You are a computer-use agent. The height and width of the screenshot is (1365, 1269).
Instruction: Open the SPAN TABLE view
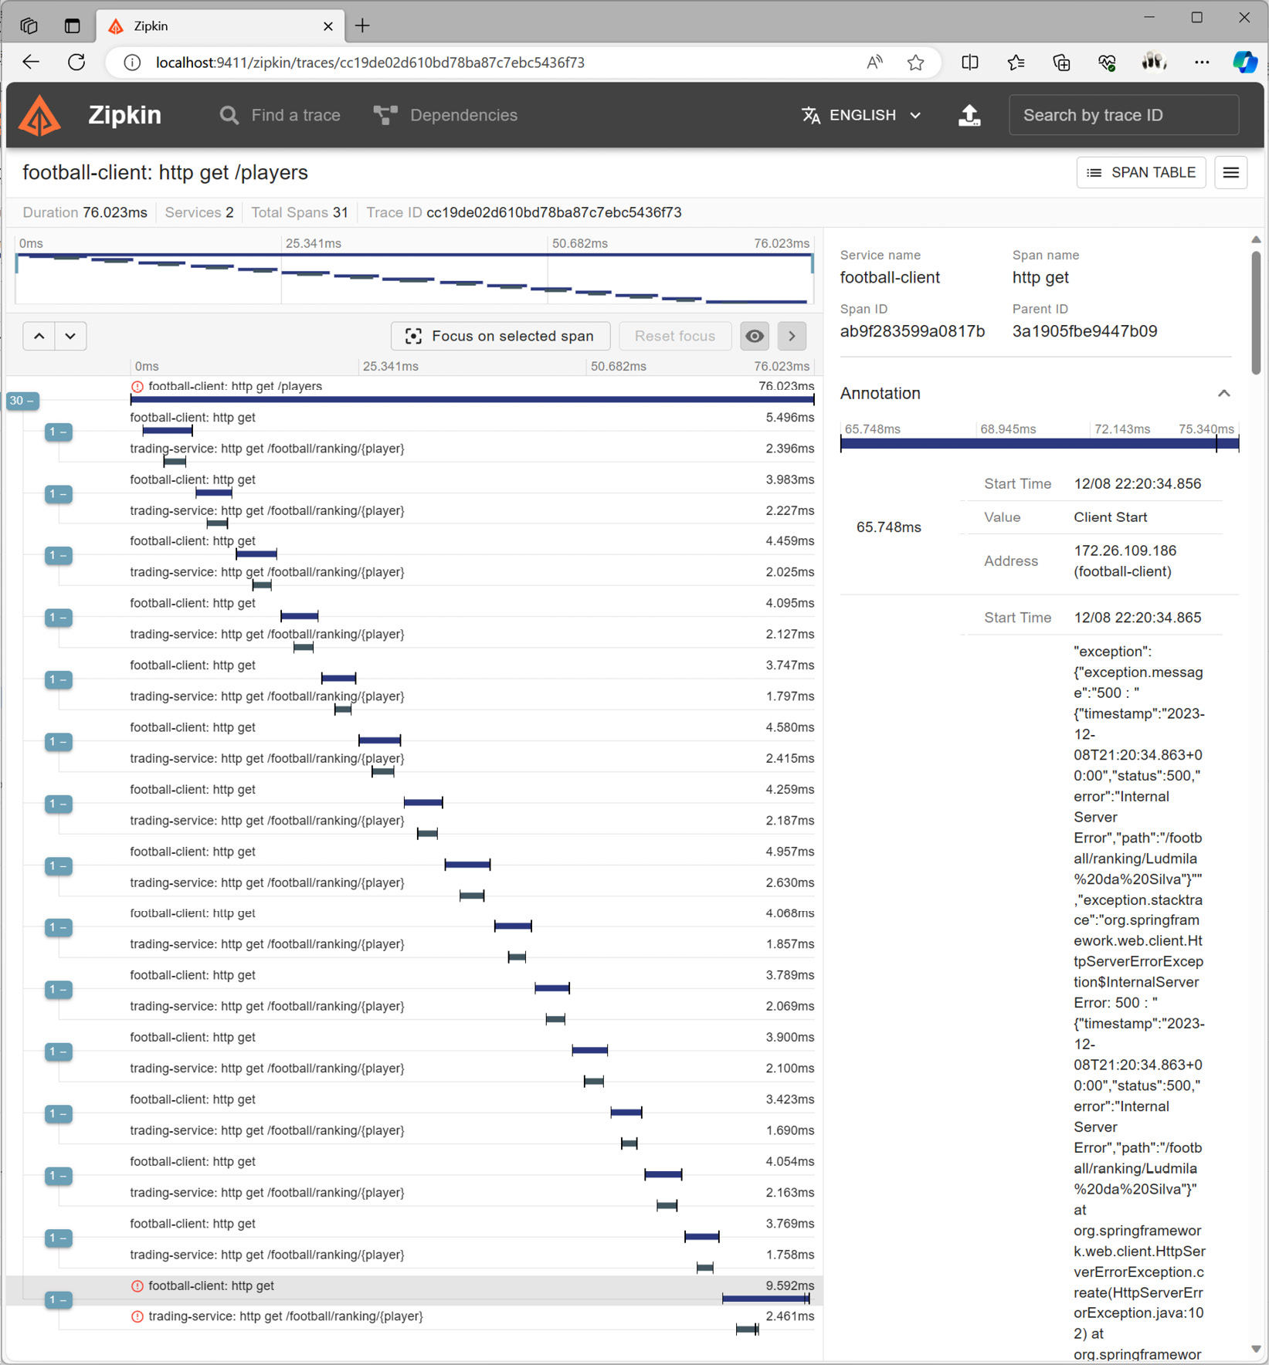(x=1141, y=172)
